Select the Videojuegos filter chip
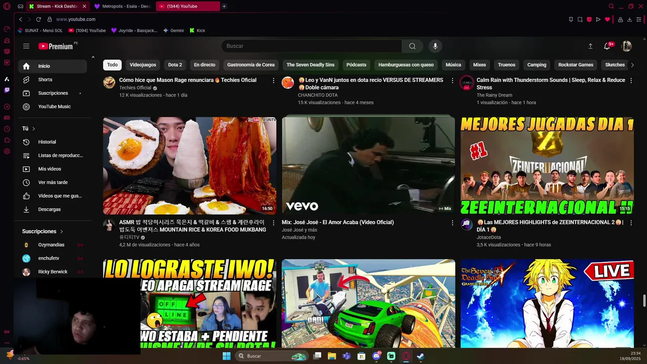The height and width of the screenshot is (364, 647). tap(143, 65)
